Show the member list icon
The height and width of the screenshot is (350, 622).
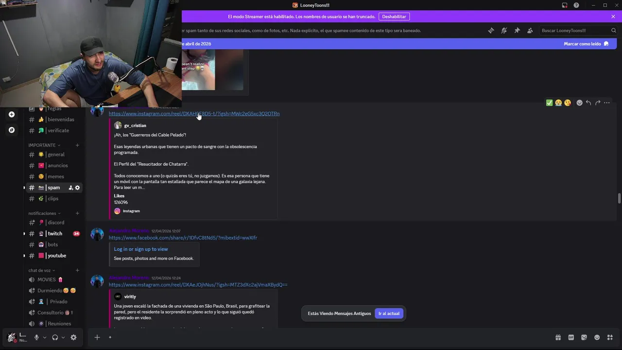(x=530, y=30)
